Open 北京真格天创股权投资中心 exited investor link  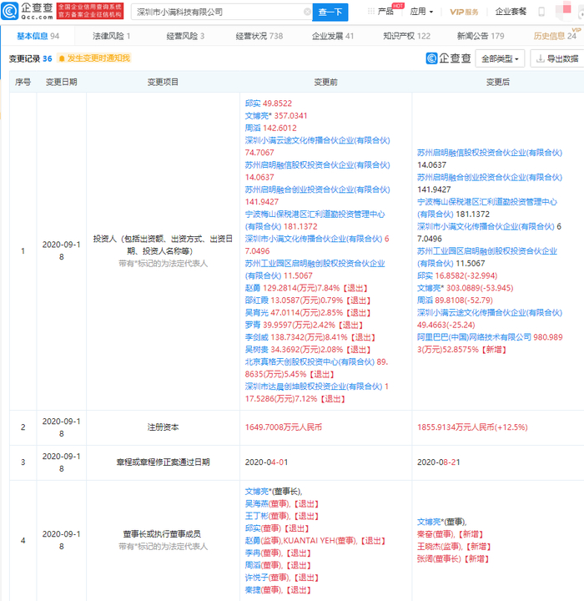310,361
